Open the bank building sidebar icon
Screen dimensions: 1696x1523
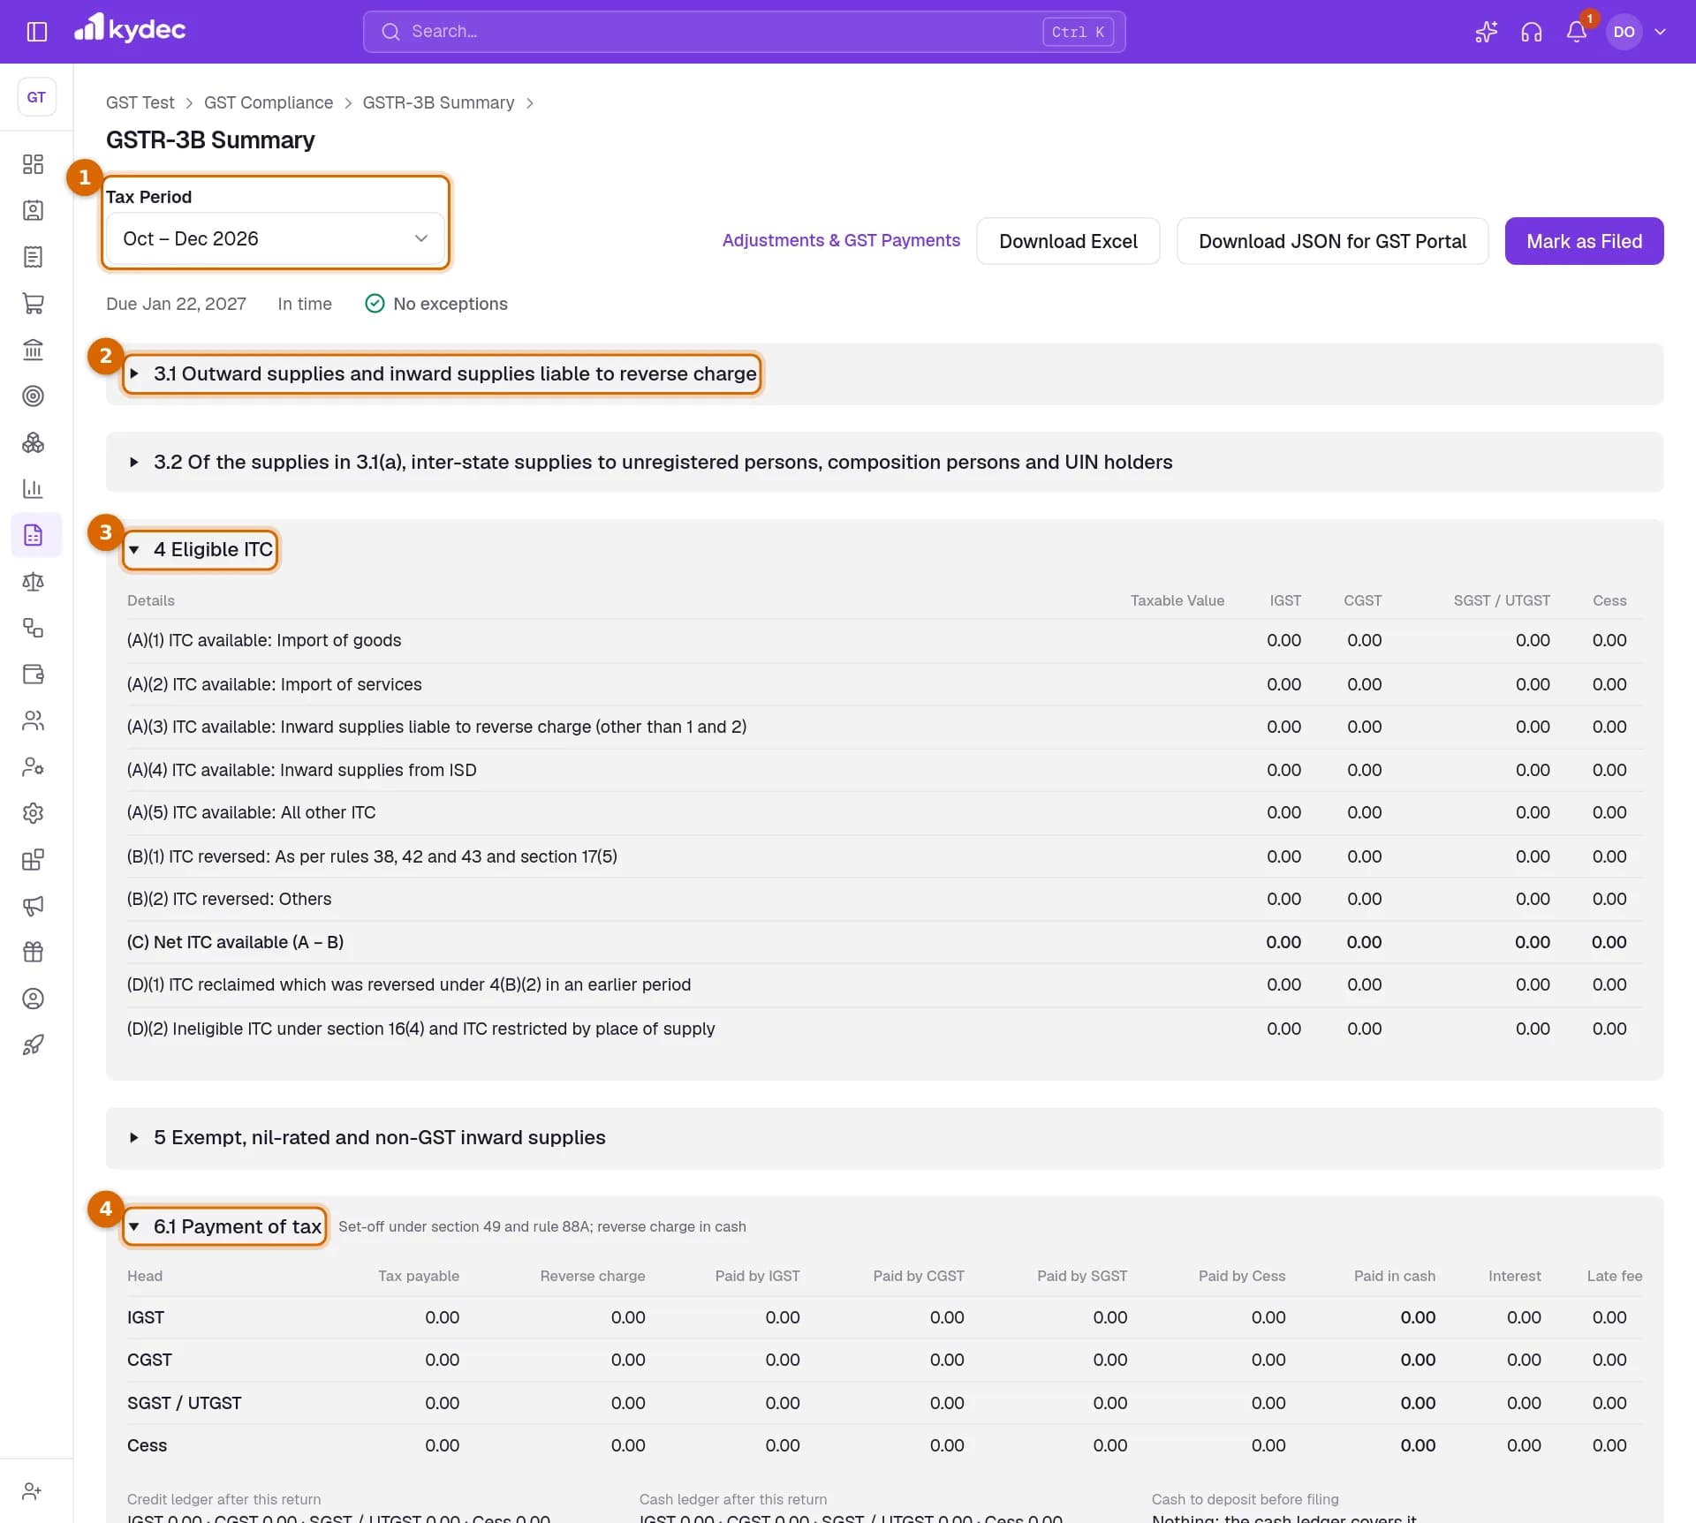(x=34, y=350)
